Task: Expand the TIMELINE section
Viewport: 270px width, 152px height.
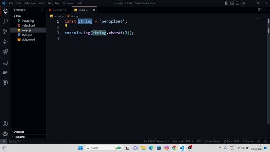Action: pos(28,137)
